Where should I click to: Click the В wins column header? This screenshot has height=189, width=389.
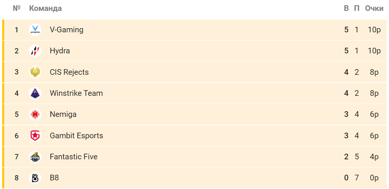point(346,8)
